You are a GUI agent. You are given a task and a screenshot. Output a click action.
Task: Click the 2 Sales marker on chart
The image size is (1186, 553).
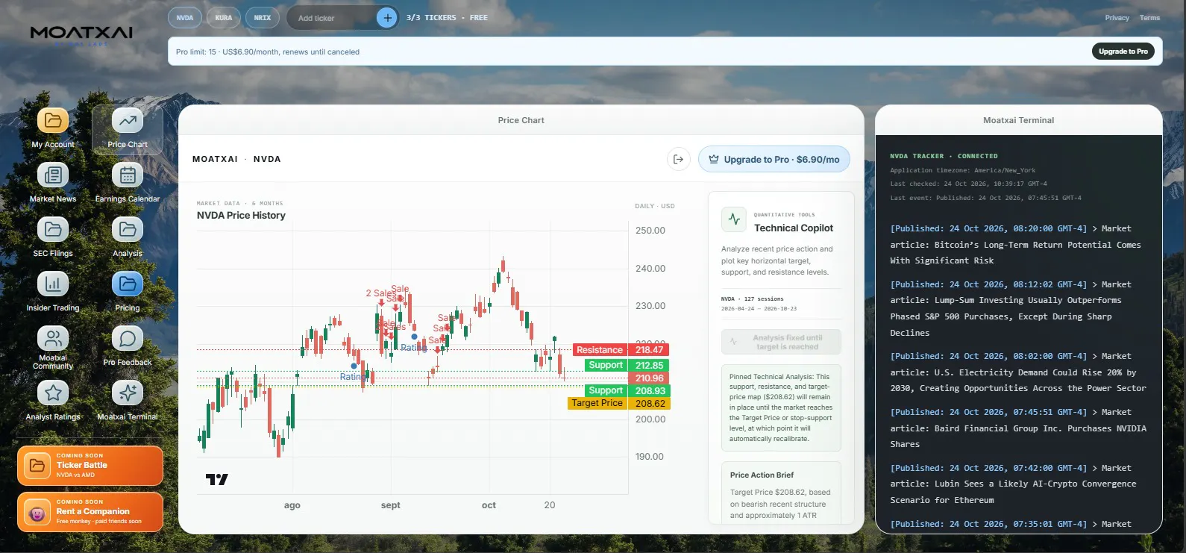point(380,293)
